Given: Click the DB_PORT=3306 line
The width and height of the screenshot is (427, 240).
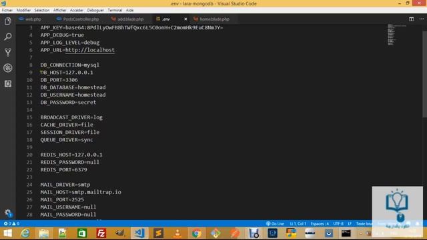Looking at the screenshot, I should pos(59,80).
